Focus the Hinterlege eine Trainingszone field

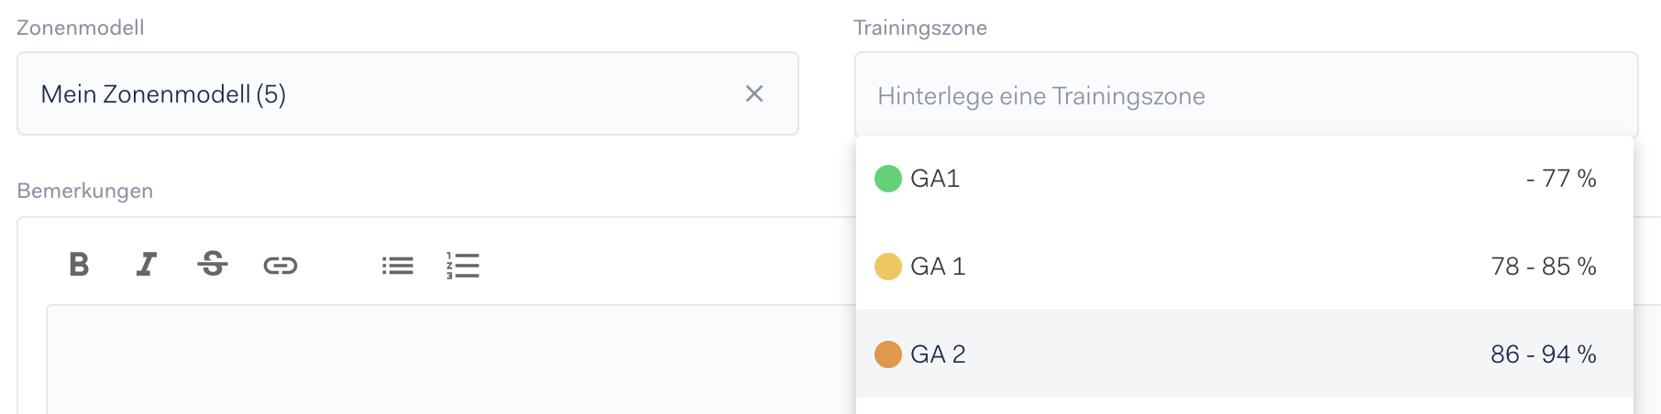pyautogui.click(x=1246, y=95)
